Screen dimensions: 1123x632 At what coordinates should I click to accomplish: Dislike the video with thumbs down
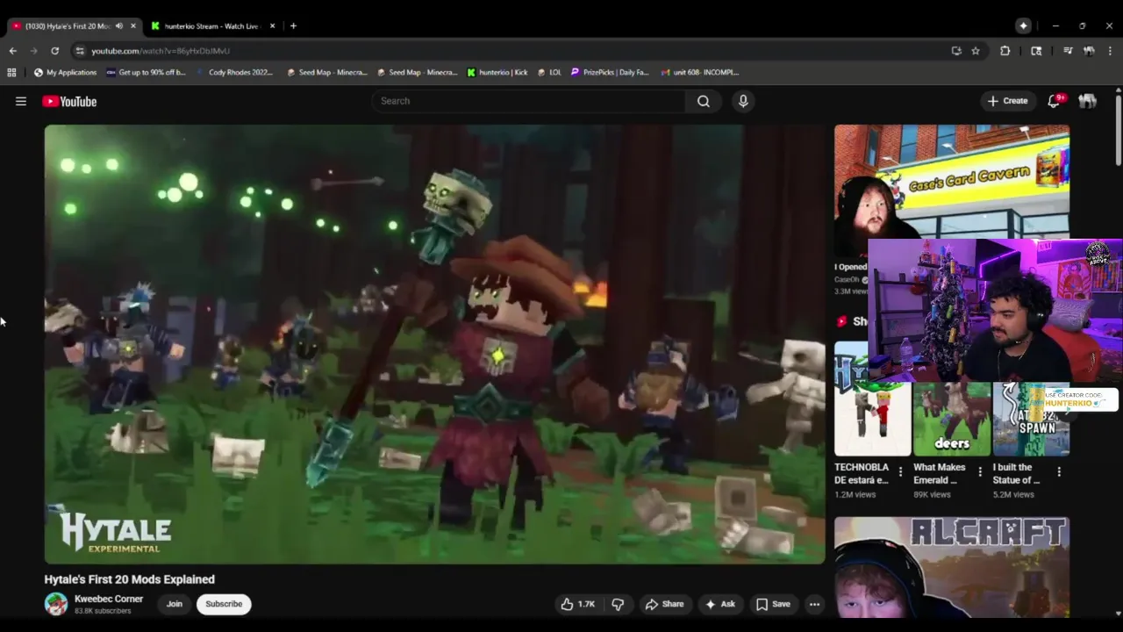coord(618,604)
